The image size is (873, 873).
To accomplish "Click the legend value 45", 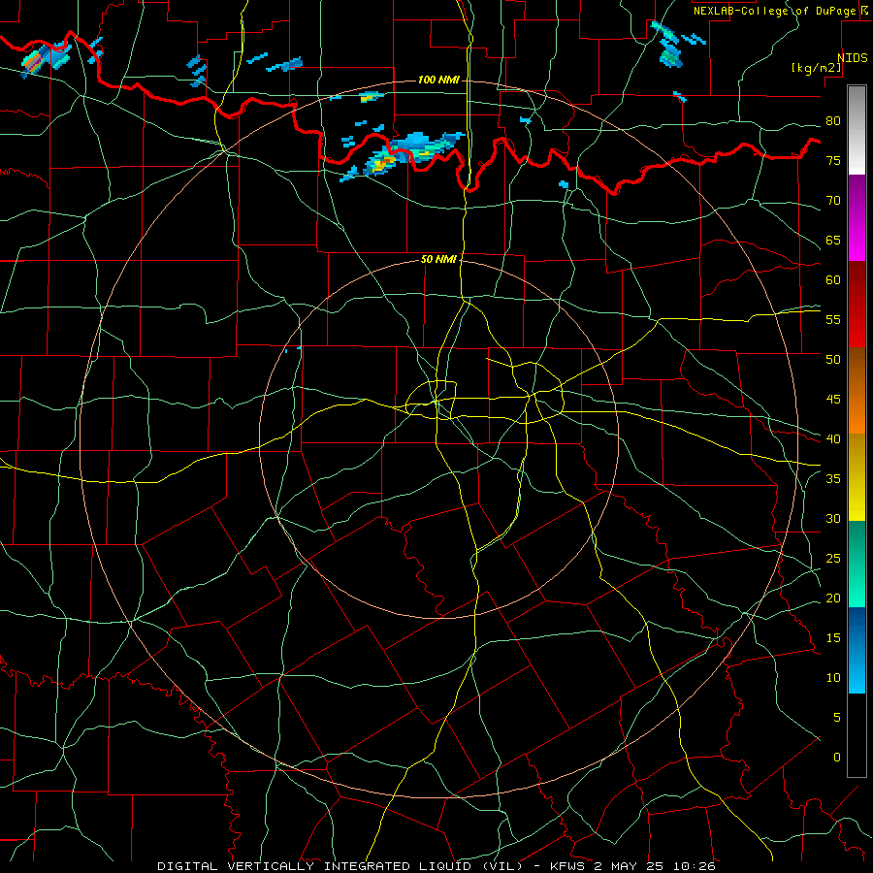I will [833, 400].
